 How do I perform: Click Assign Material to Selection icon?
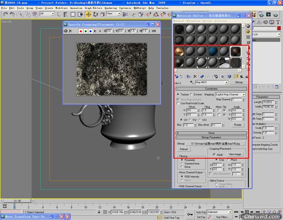pos(188,77)
